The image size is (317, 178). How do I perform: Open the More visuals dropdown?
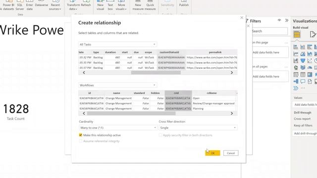121,6
